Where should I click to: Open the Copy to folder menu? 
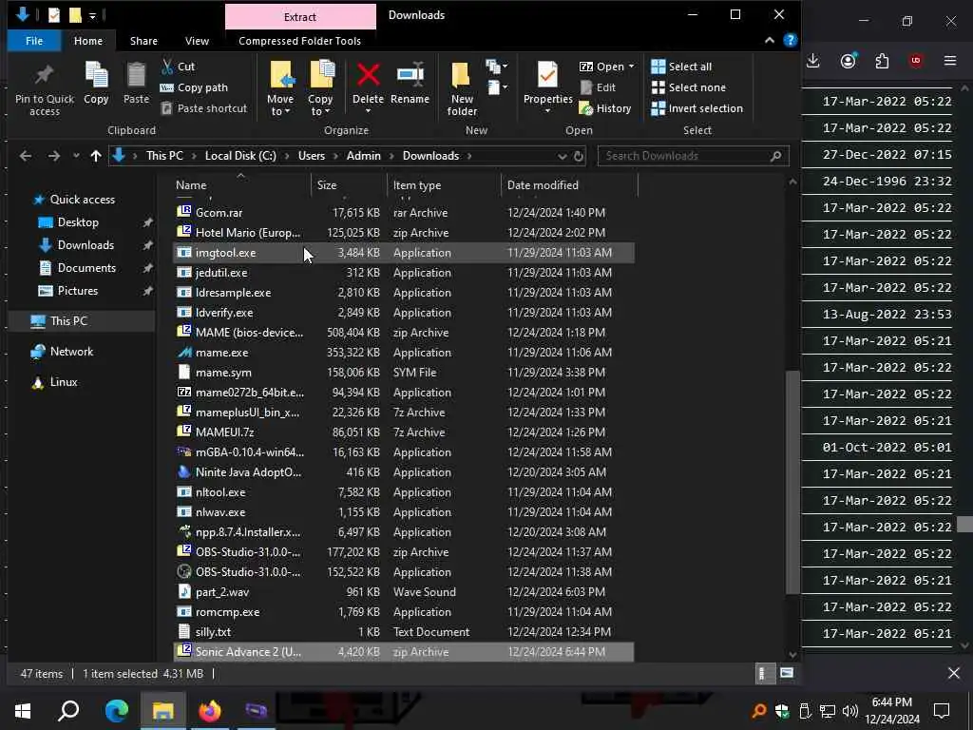pos(320,88)
